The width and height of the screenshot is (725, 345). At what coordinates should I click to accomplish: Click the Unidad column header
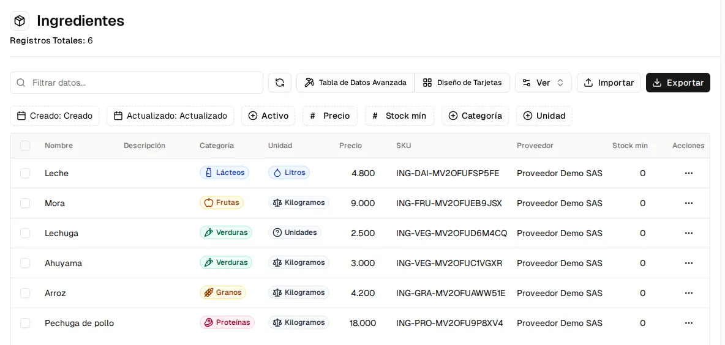(x=280, y=146)
